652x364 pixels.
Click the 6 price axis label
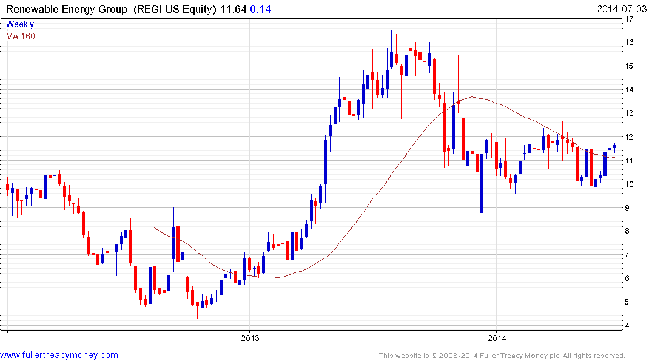(x=628, y=278)
